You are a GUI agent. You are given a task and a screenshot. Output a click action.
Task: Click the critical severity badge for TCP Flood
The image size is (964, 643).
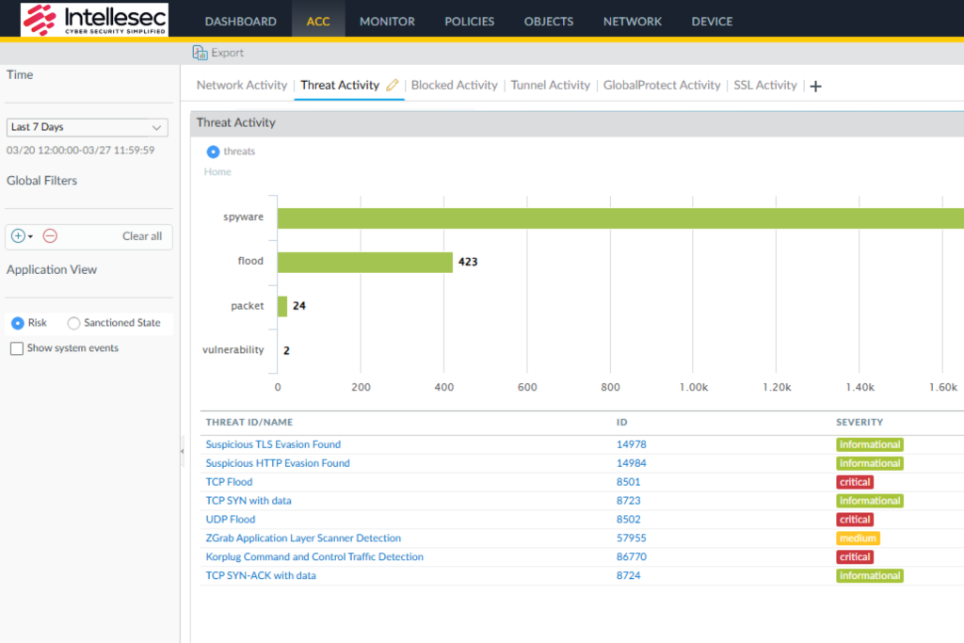[855, 482]
